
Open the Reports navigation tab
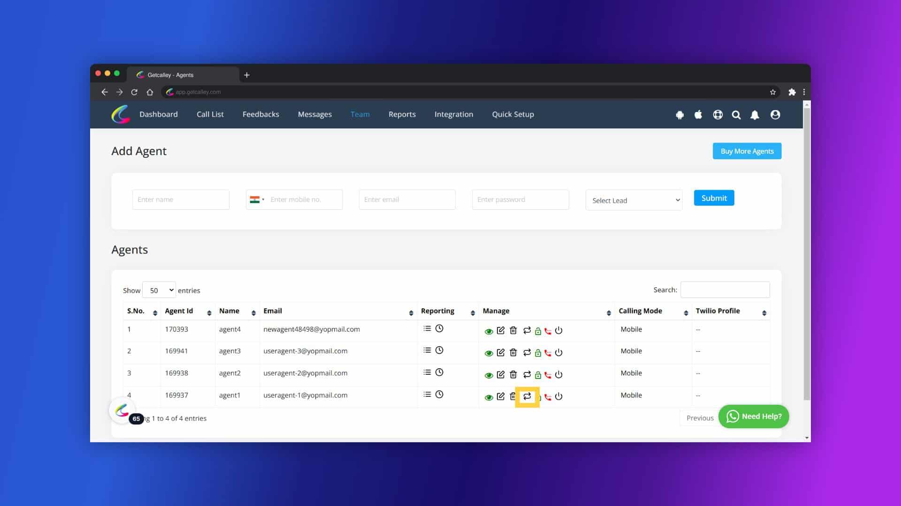[402, 114]
